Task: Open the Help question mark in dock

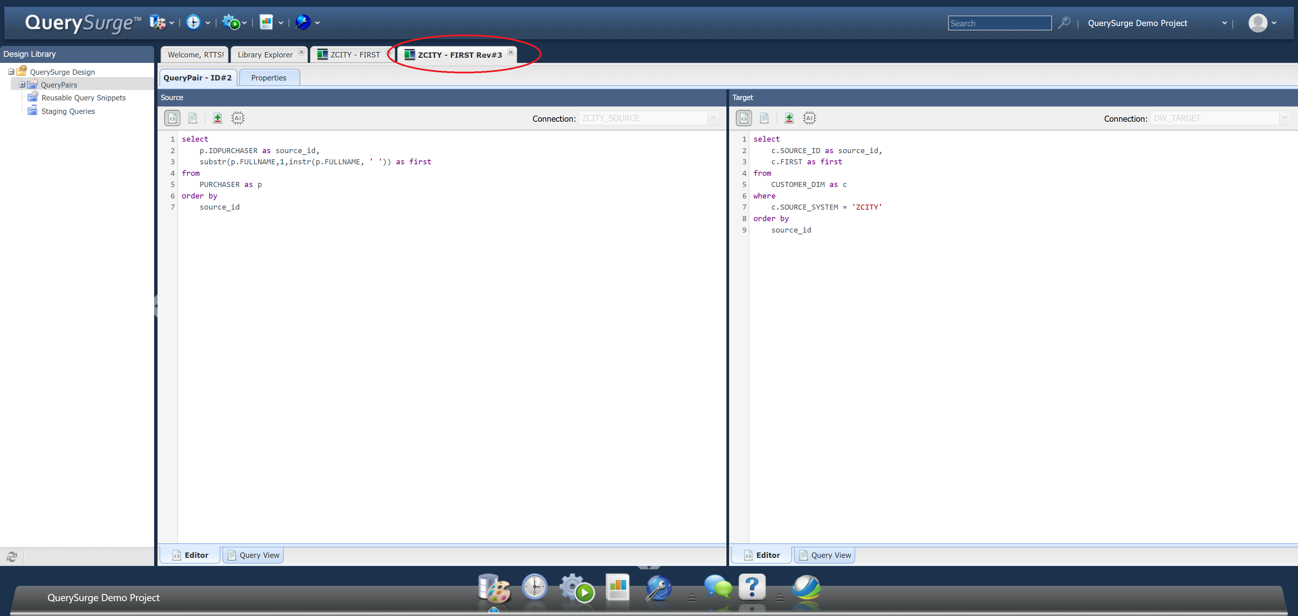Action: coord(752,587)
